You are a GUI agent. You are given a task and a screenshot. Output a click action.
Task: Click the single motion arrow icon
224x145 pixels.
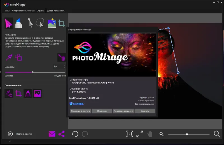pos(9,57)
